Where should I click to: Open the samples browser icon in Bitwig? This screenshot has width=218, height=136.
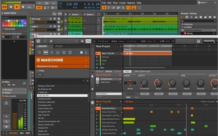191,17
